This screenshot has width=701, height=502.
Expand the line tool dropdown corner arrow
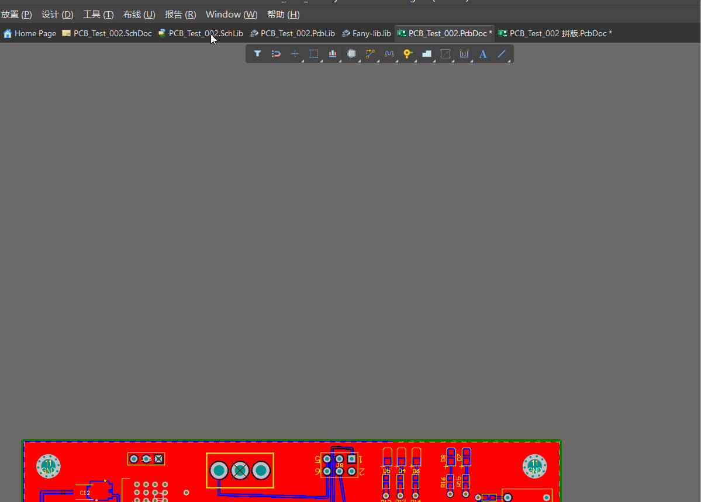[509, 61]
